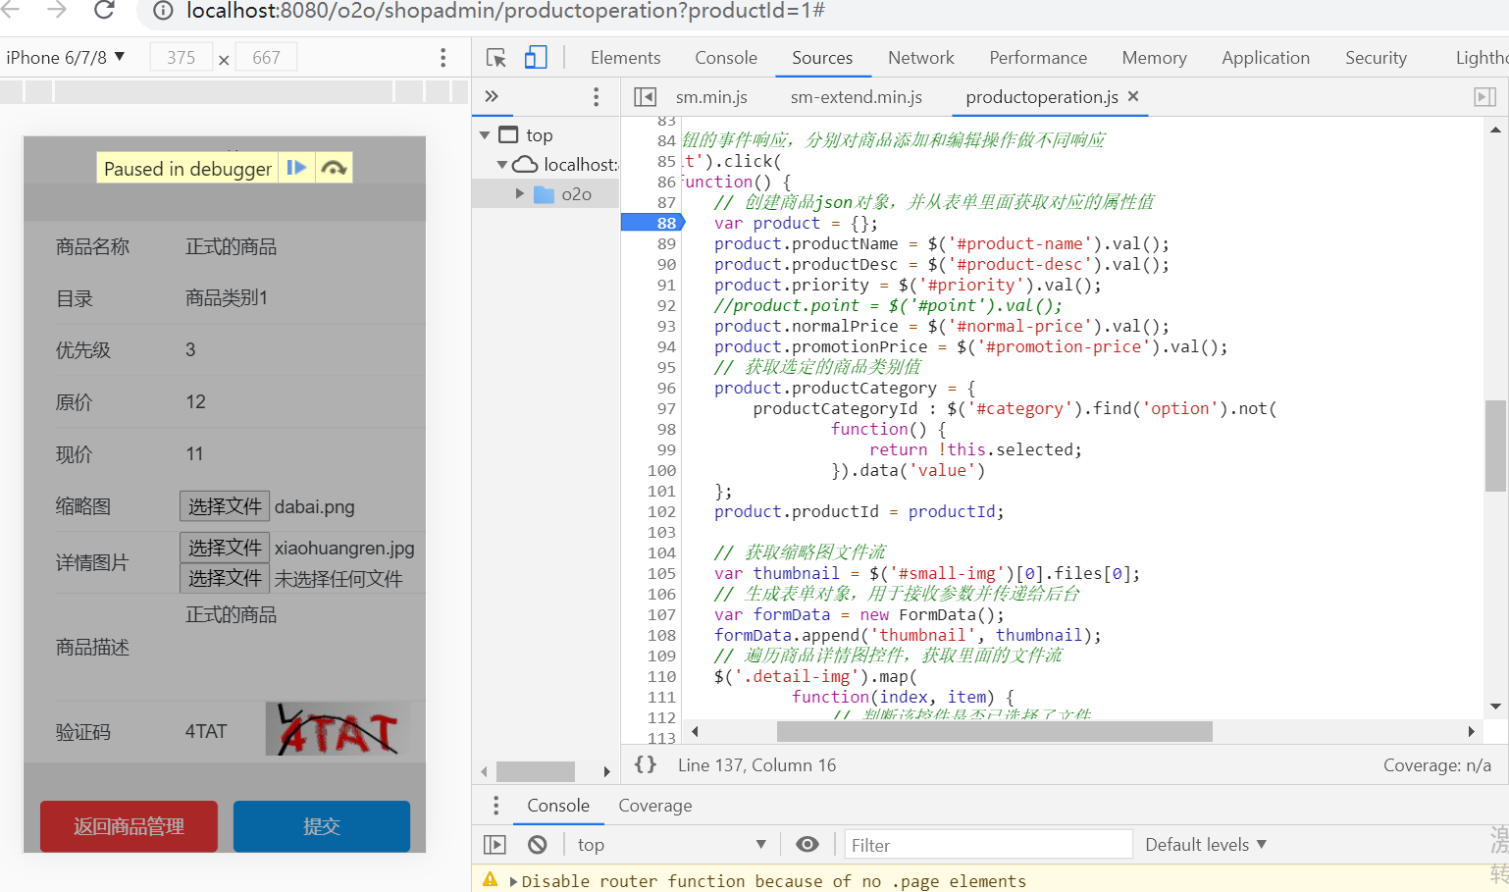This screenshot has height=892, width=1509.
Task: Clear the console with the ban icon
Action: [x=537, y=845]
